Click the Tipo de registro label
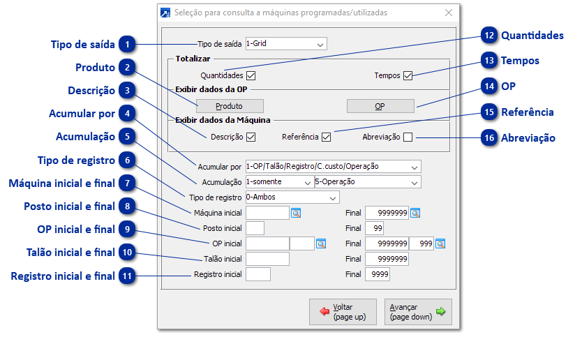575x337 pixels. [215, 197]
